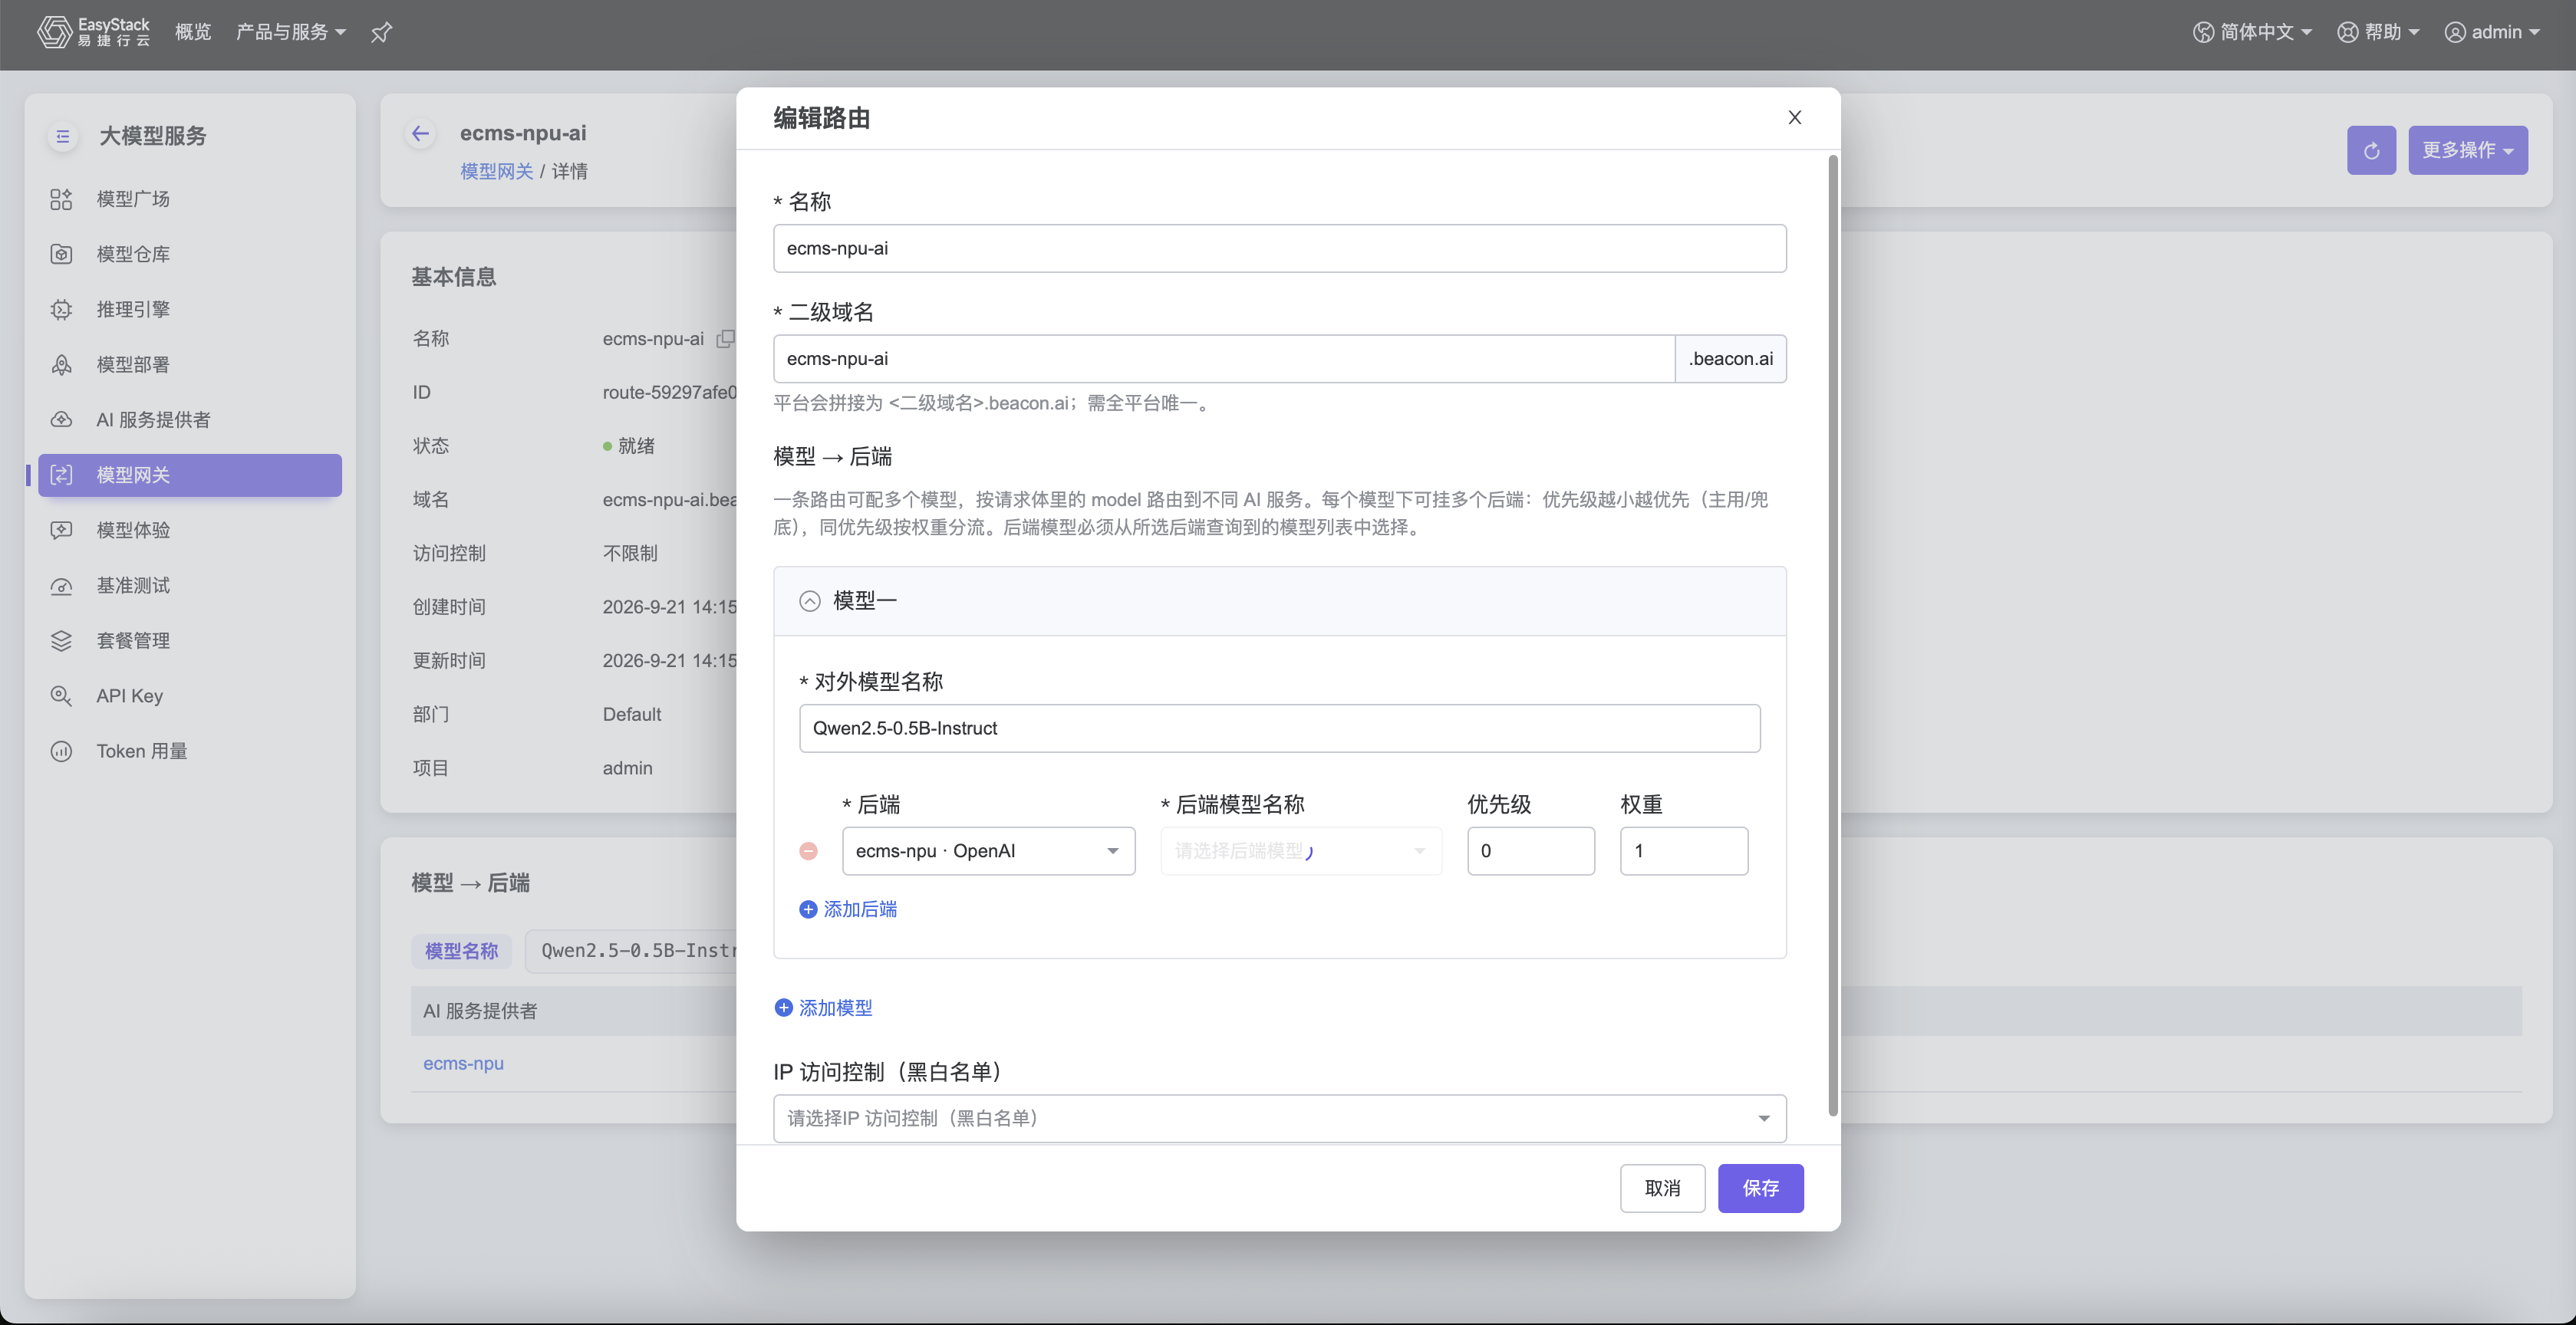Collapse the 模型一 panel

tap(809, 600)
